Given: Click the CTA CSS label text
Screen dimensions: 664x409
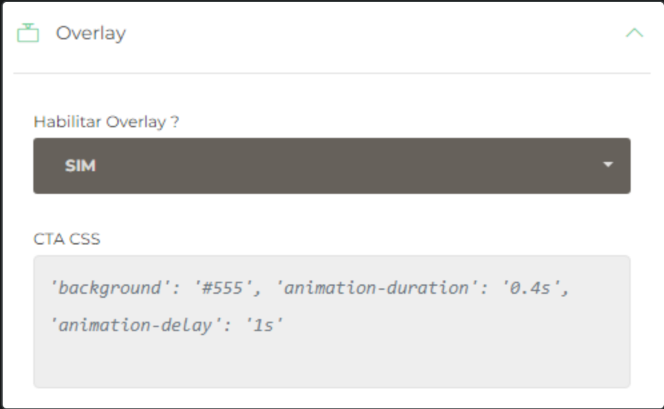Looking at the screenshot, I should point(66,238).
